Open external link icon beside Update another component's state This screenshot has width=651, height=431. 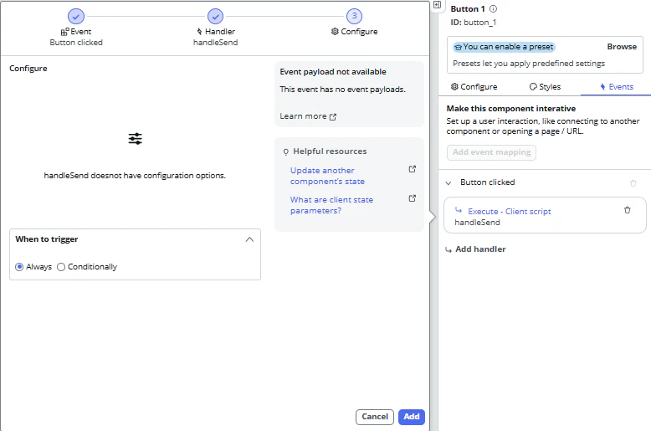tap(413, 169)
